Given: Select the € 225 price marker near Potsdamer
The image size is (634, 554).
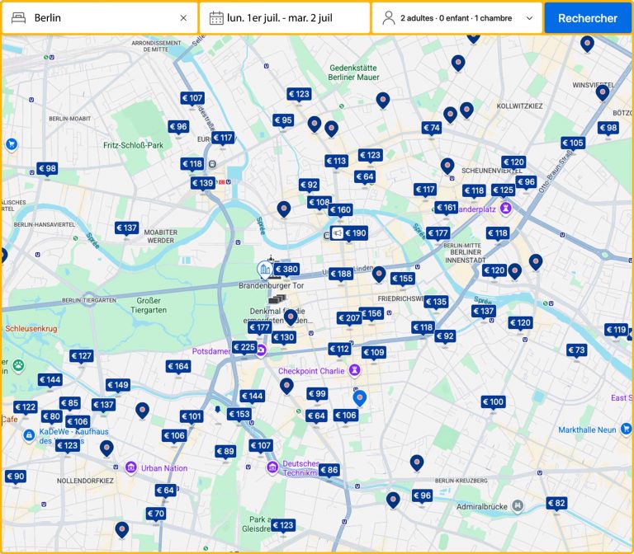Looking at the screenshot, I should coord(244,347).
